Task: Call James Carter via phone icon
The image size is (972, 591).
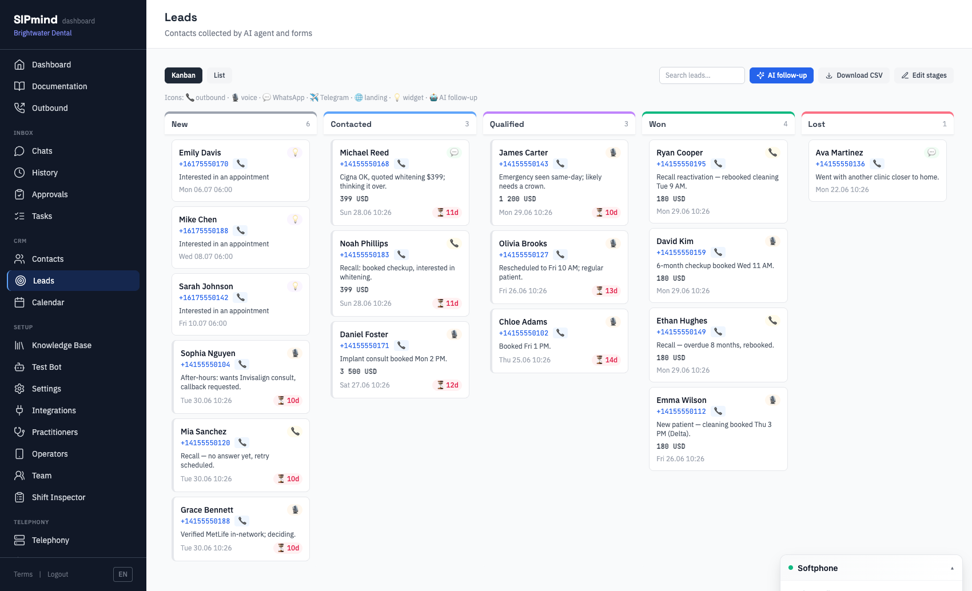Action: click(x=561, y=164)
